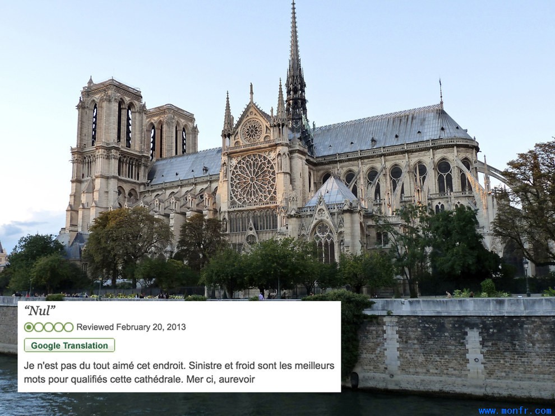Click the Reviewed February 20, 2013 date
The image size is (555, 416).
pyautogui.click(x=131, y=327)
